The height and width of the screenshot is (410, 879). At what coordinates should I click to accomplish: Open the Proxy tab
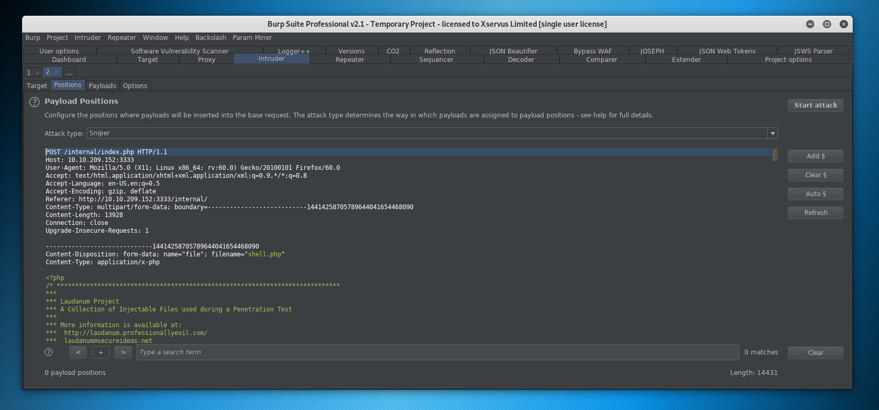[206, 59]
